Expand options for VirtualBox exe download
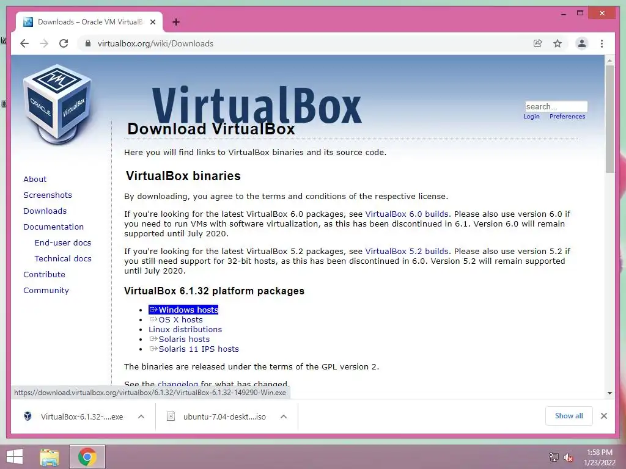Viewport: 626px width, 469px height. pos(141,416)
